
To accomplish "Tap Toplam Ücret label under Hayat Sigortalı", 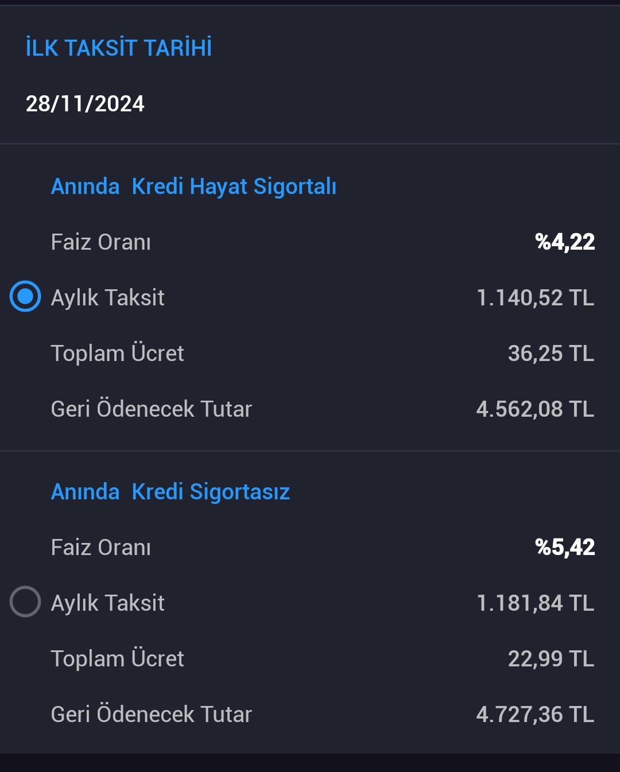I will [117, 354].
